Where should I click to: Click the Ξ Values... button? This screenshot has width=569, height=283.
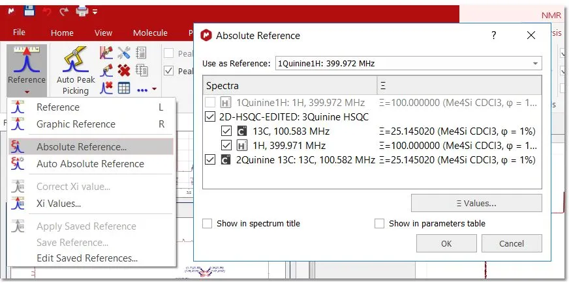click(476, 203)
